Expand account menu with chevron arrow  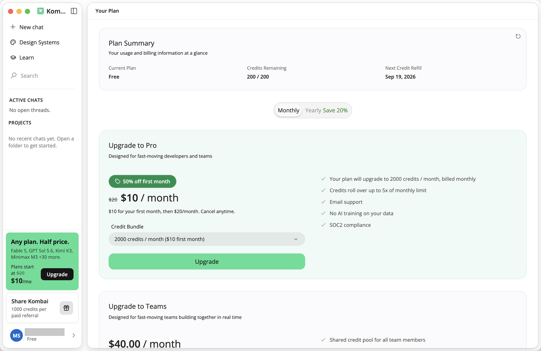coord(74,336)
